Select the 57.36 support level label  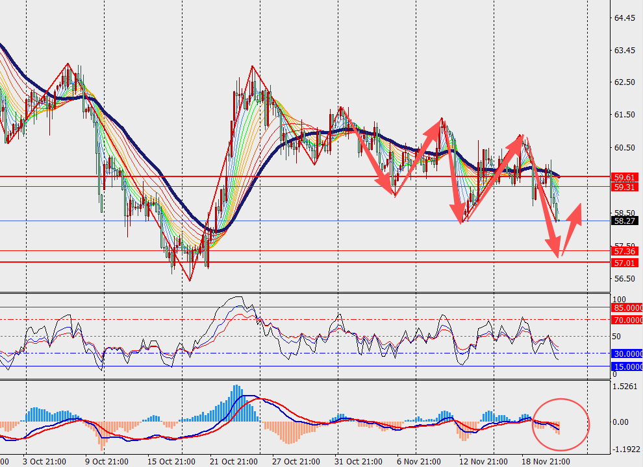point(624,251)
